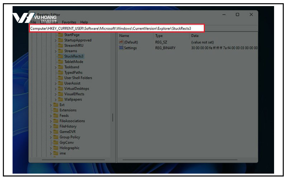Click the User Shell Folders folder icon

[x=60, y=78]
